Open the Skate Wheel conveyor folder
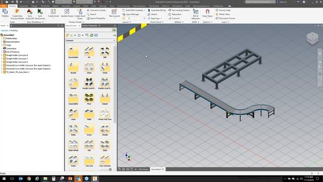 coord(73,145)
